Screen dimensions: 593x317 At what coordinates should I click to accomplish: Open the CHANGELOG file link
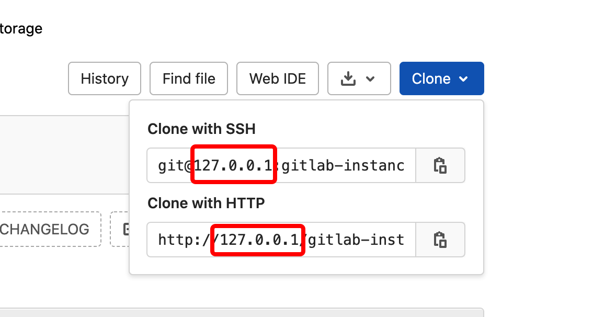[44, 229]
